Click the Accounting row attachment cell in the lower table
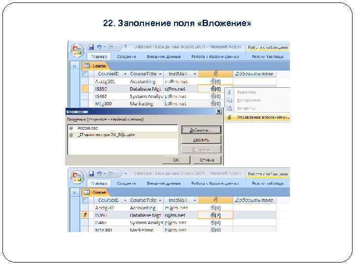 (x=215, y=208)
